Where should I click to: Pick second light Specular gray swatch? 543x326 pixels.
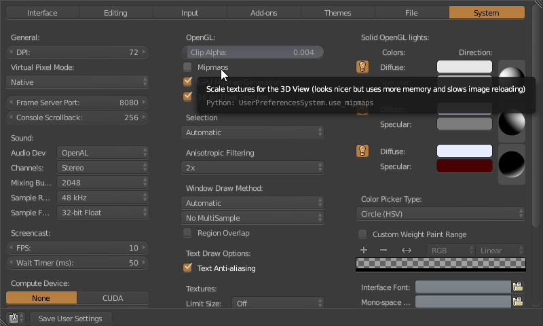coord(464,124)
